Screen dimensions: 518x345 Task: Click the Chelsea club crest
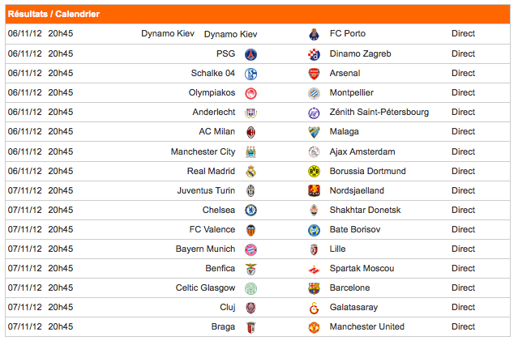click(250, 211)
